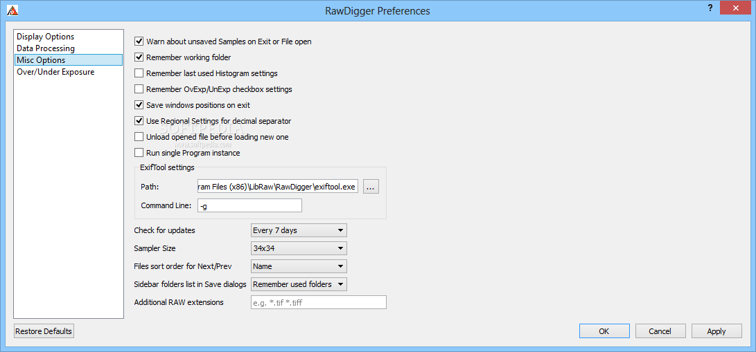Toggle Remember working folder checkbox
Image resolution: width=756 pixels, height=352 pixels.
click(x=139, y=57)
